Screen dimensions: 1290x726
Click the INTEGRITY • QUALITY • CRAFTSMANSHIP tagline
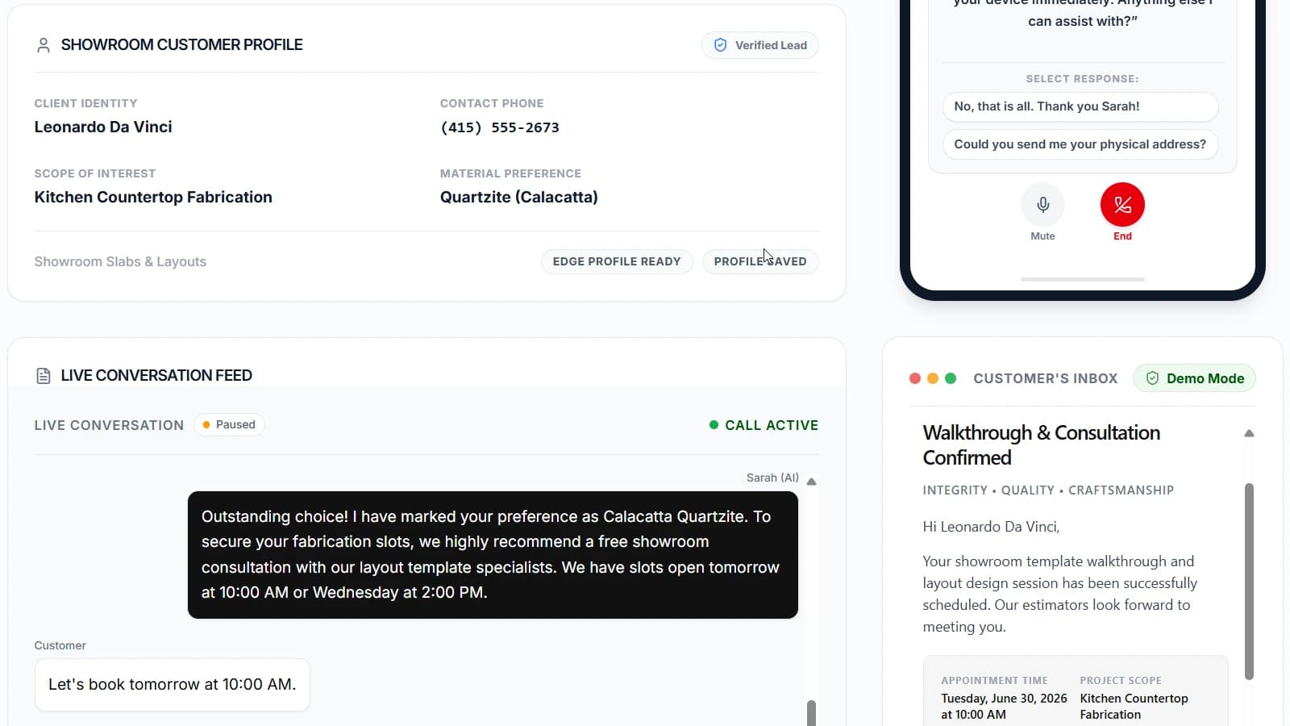click(1048, 490)
